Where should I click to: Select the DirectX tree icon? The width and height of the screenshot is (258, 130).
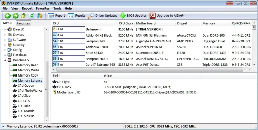10,29
